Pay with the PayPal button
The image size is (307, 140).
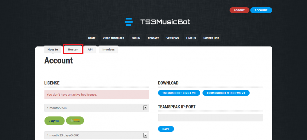tap(54, 121)
